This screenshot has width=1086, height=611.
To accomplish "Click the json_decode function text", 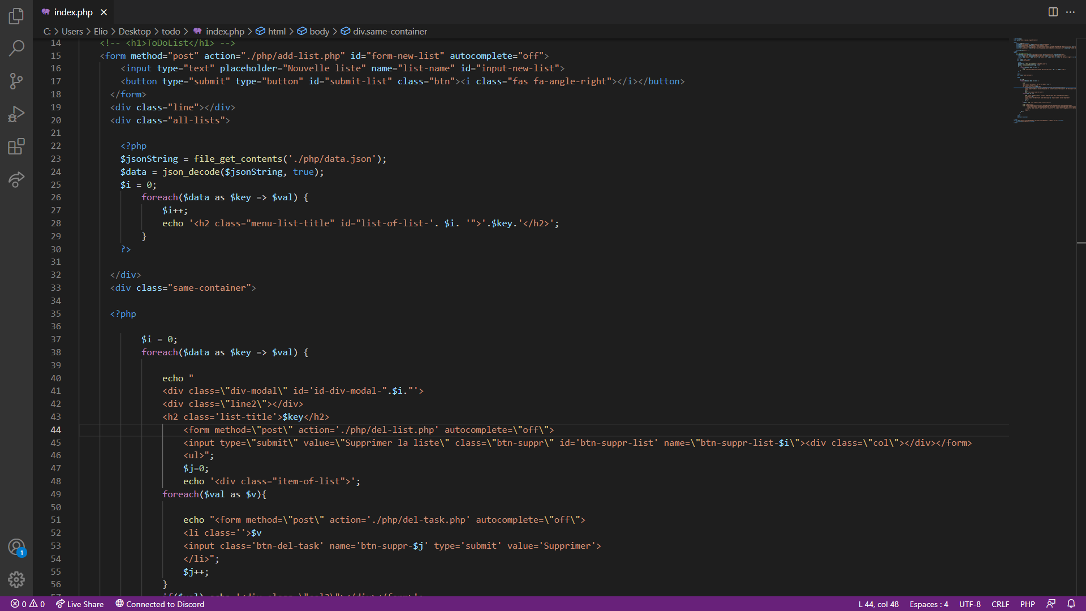I will click(191, 172).
